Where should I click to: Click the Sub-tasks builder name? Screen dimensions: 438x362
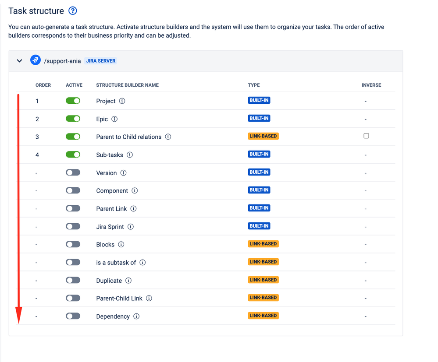click(x=110, y=155)
